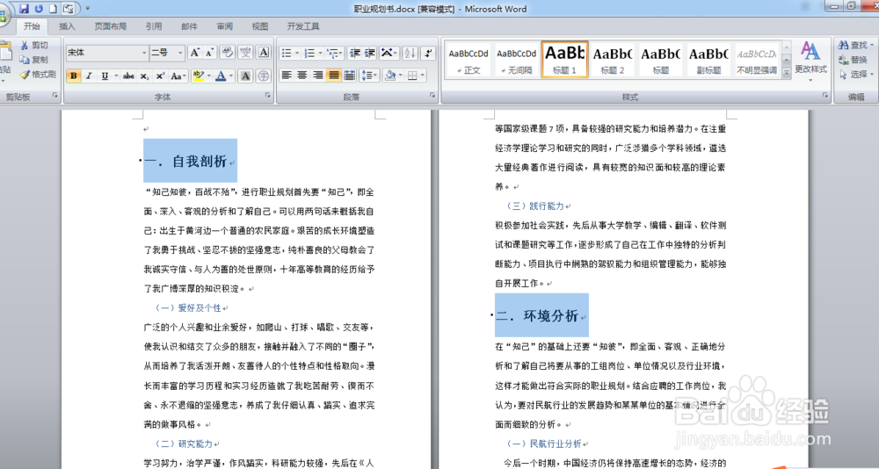Switch to the Developer (开发工具) tab
This screenshot has height=469, width=879.
pyautogui.click(x=303, y=26)
